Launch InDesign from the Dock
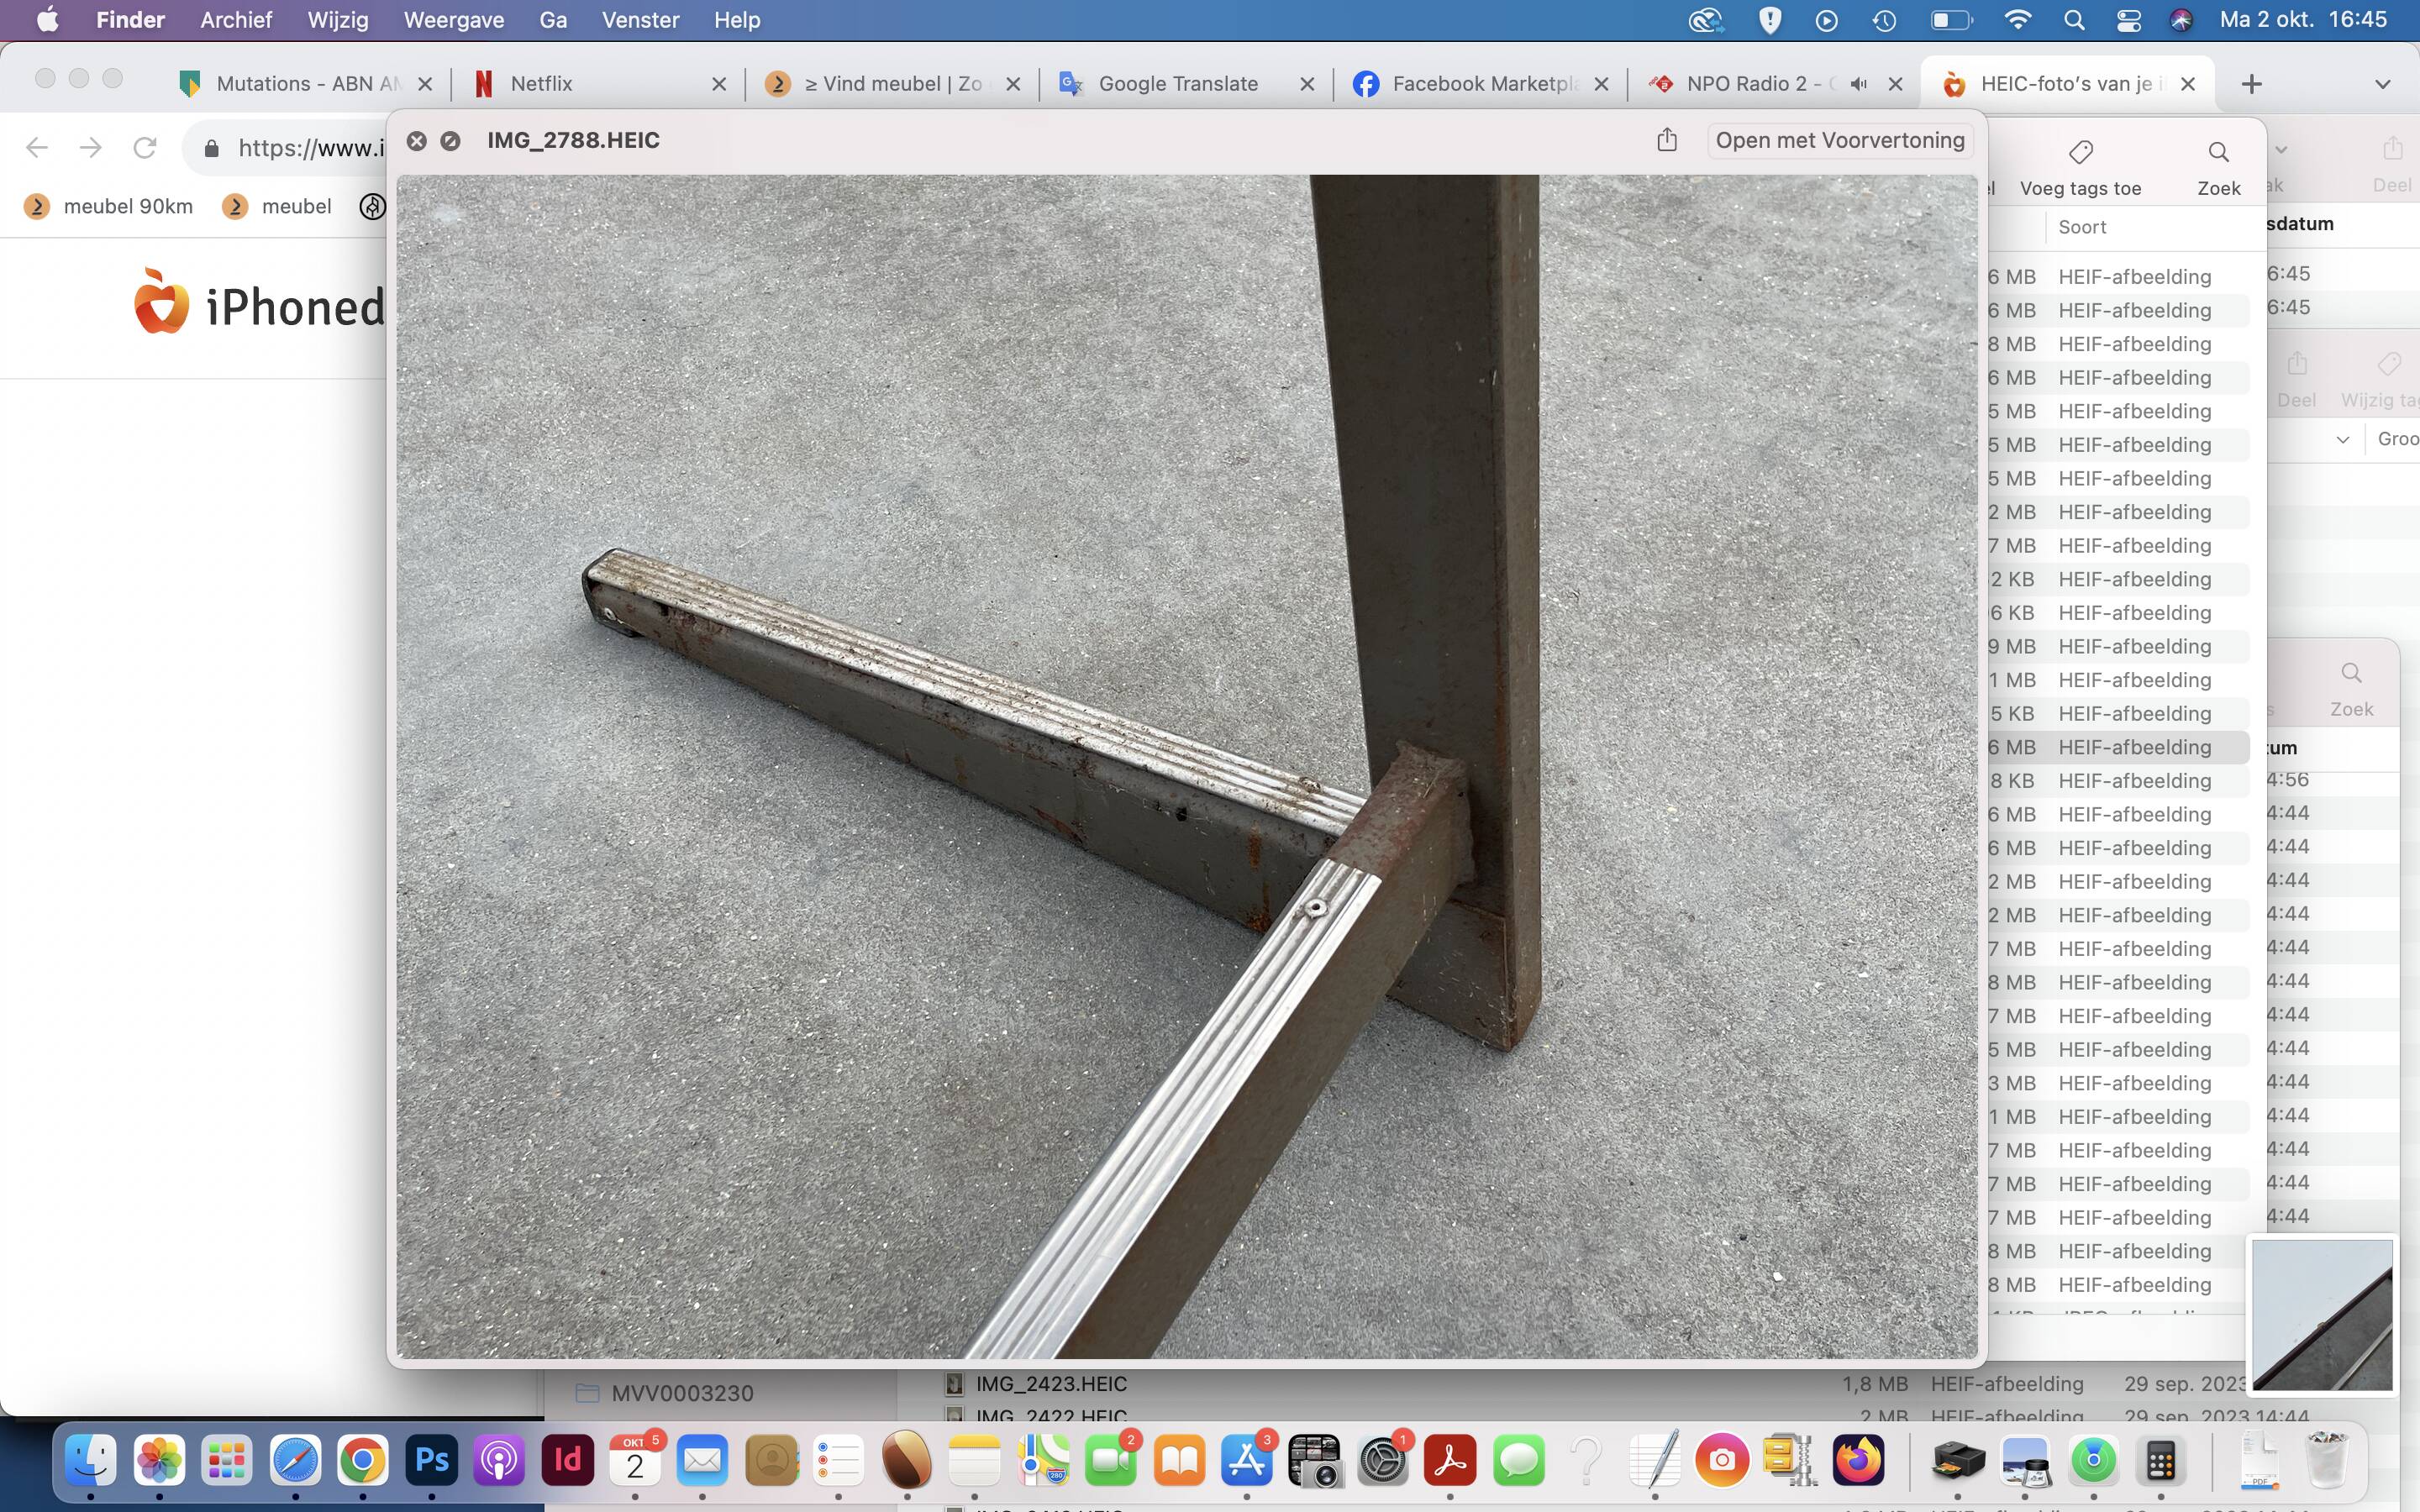 point(567,1461)
